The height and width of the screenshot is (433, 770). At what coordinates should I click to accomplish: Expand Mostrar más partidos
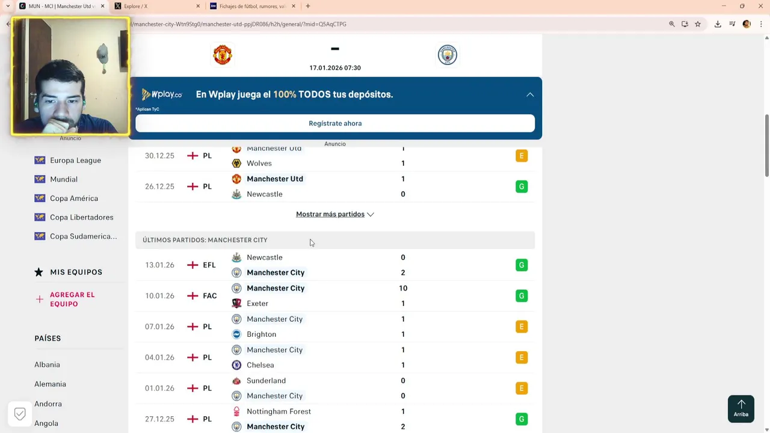pyautogui.click(x=335, y=214)
